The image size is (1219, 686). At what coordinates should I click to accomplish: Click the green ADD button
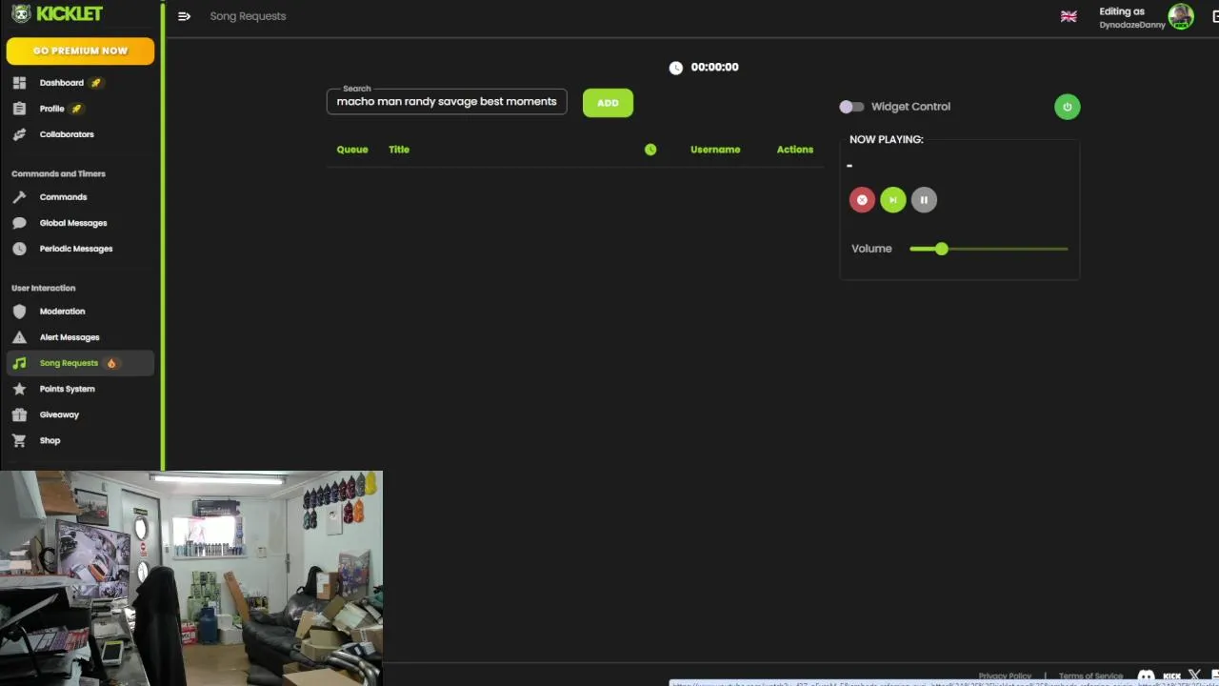tap(608, 103)
